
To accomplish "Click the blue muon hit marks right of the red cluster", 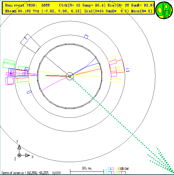I will coord(127,70).
